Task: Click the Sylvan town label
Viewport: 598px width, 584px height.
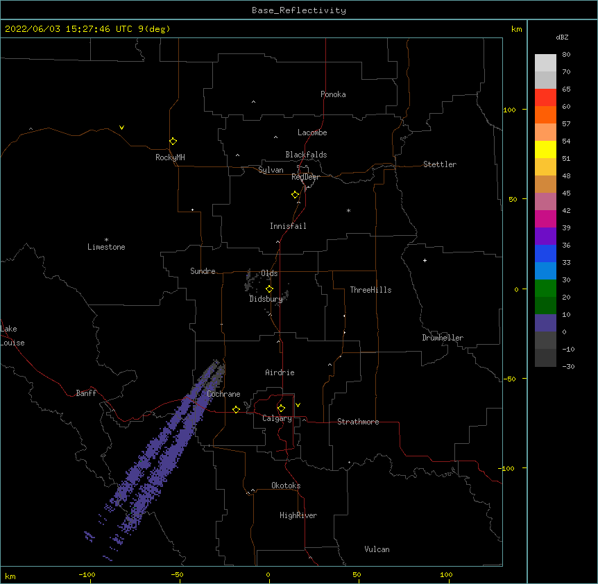Action: (x=271, y=170)
